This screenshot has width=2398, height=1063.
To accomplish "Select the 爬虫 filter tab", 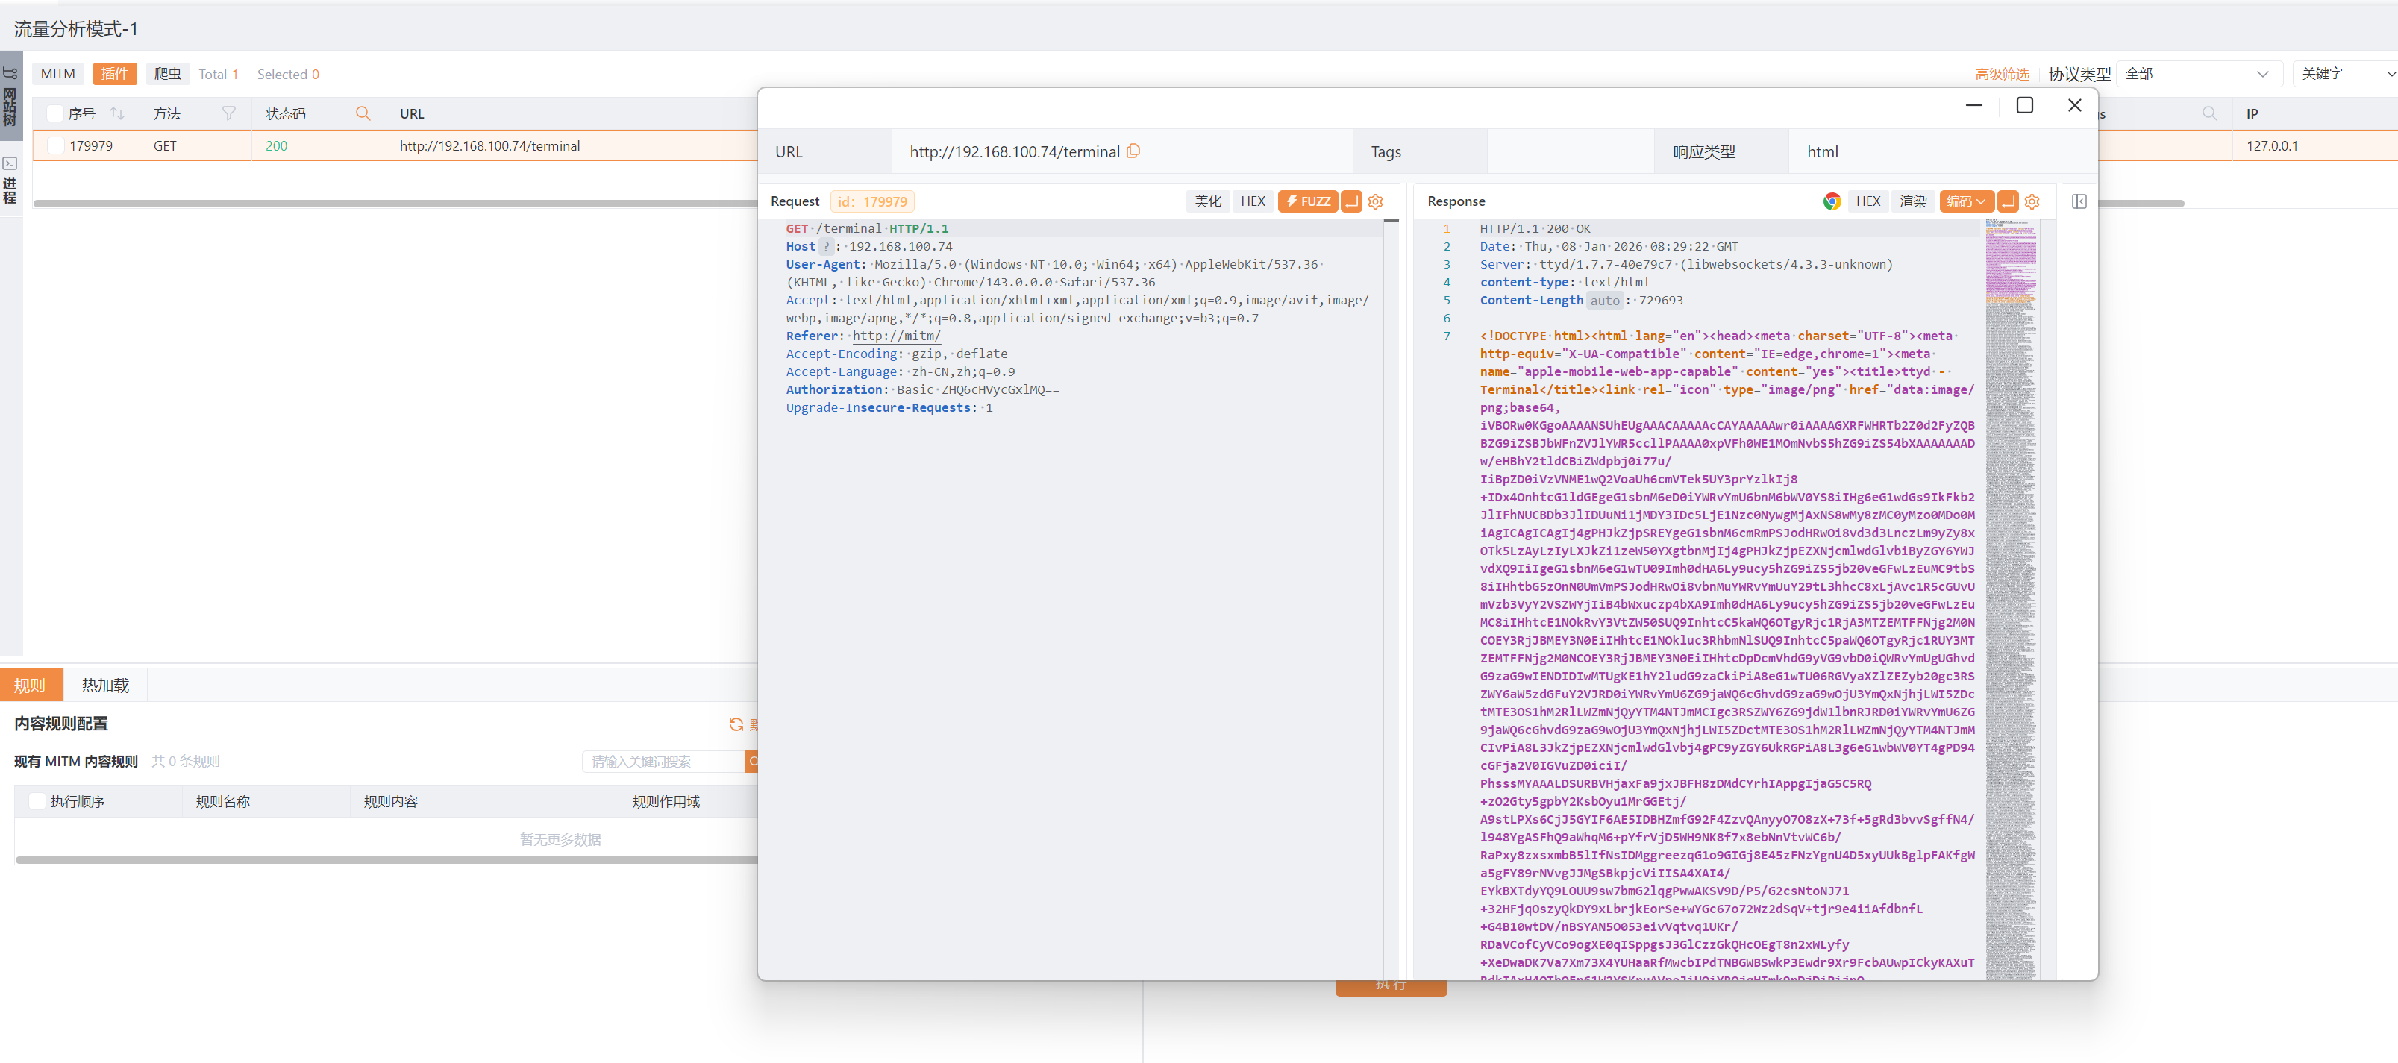I will 168,74.
